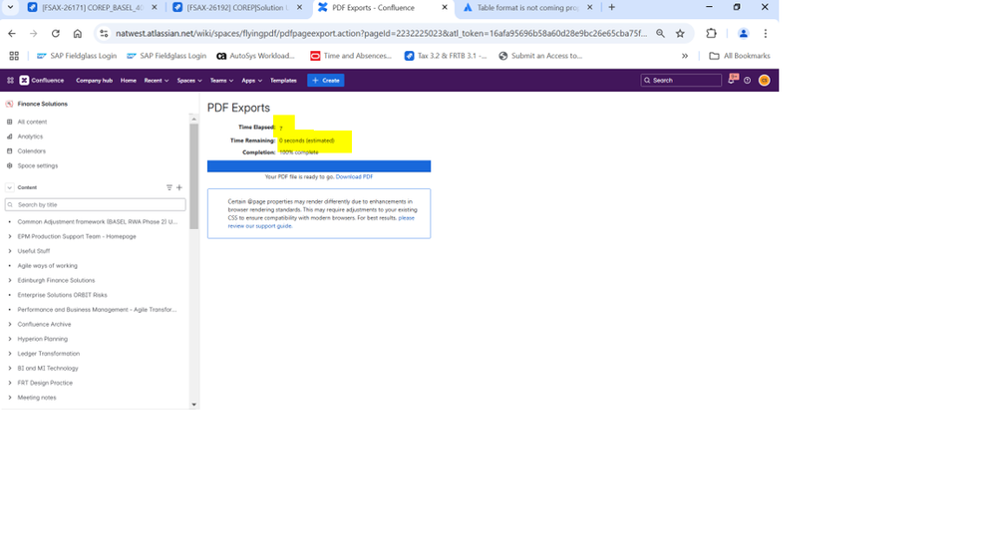Image resolution: width=996 pixels, height=560 pixels.
Task: Expand the Ledger Transformation tree item
Action: click(10, 353)
